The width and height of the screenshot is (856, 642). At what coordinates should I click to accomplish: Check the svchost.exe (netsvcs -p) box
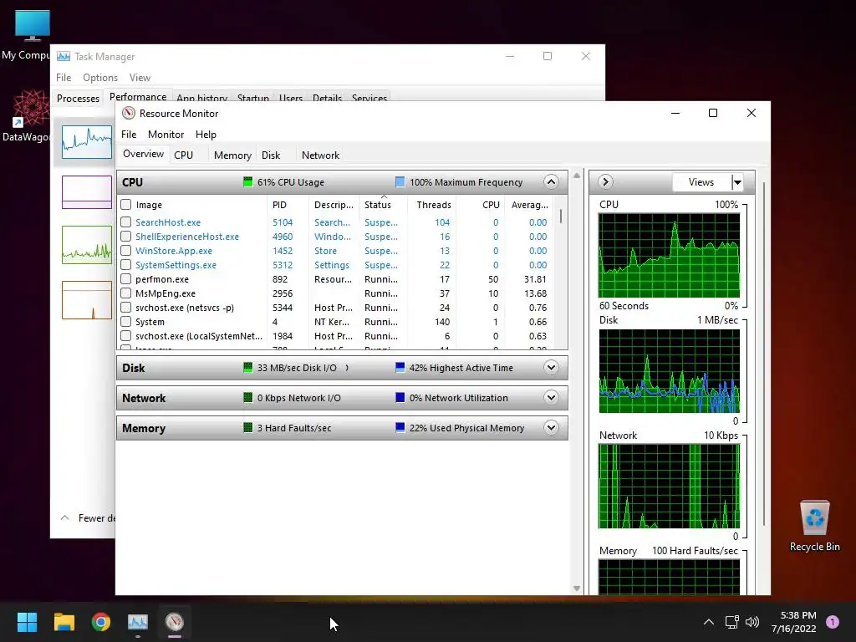point(126,308)
